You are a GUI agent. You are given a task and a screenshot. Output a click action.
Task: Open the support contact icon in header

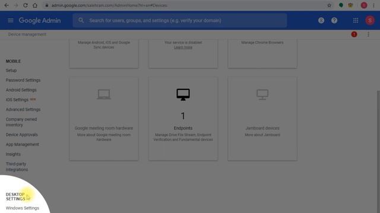pos(321,21)
